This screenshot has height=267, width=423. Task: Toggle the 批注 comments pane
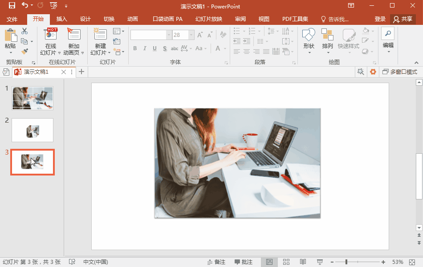coord(244,262)
